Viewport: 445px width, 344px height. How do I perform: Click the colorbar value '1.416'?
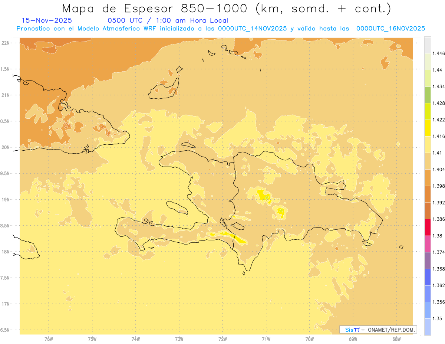(438, 136)
